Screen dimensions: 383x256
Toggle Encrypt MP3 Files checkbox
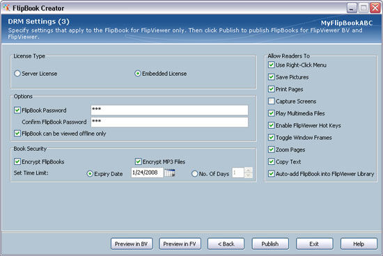138,161
